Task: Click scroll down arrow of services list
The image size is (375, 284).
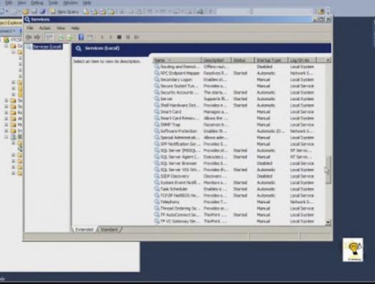Action: click(328, 222)
